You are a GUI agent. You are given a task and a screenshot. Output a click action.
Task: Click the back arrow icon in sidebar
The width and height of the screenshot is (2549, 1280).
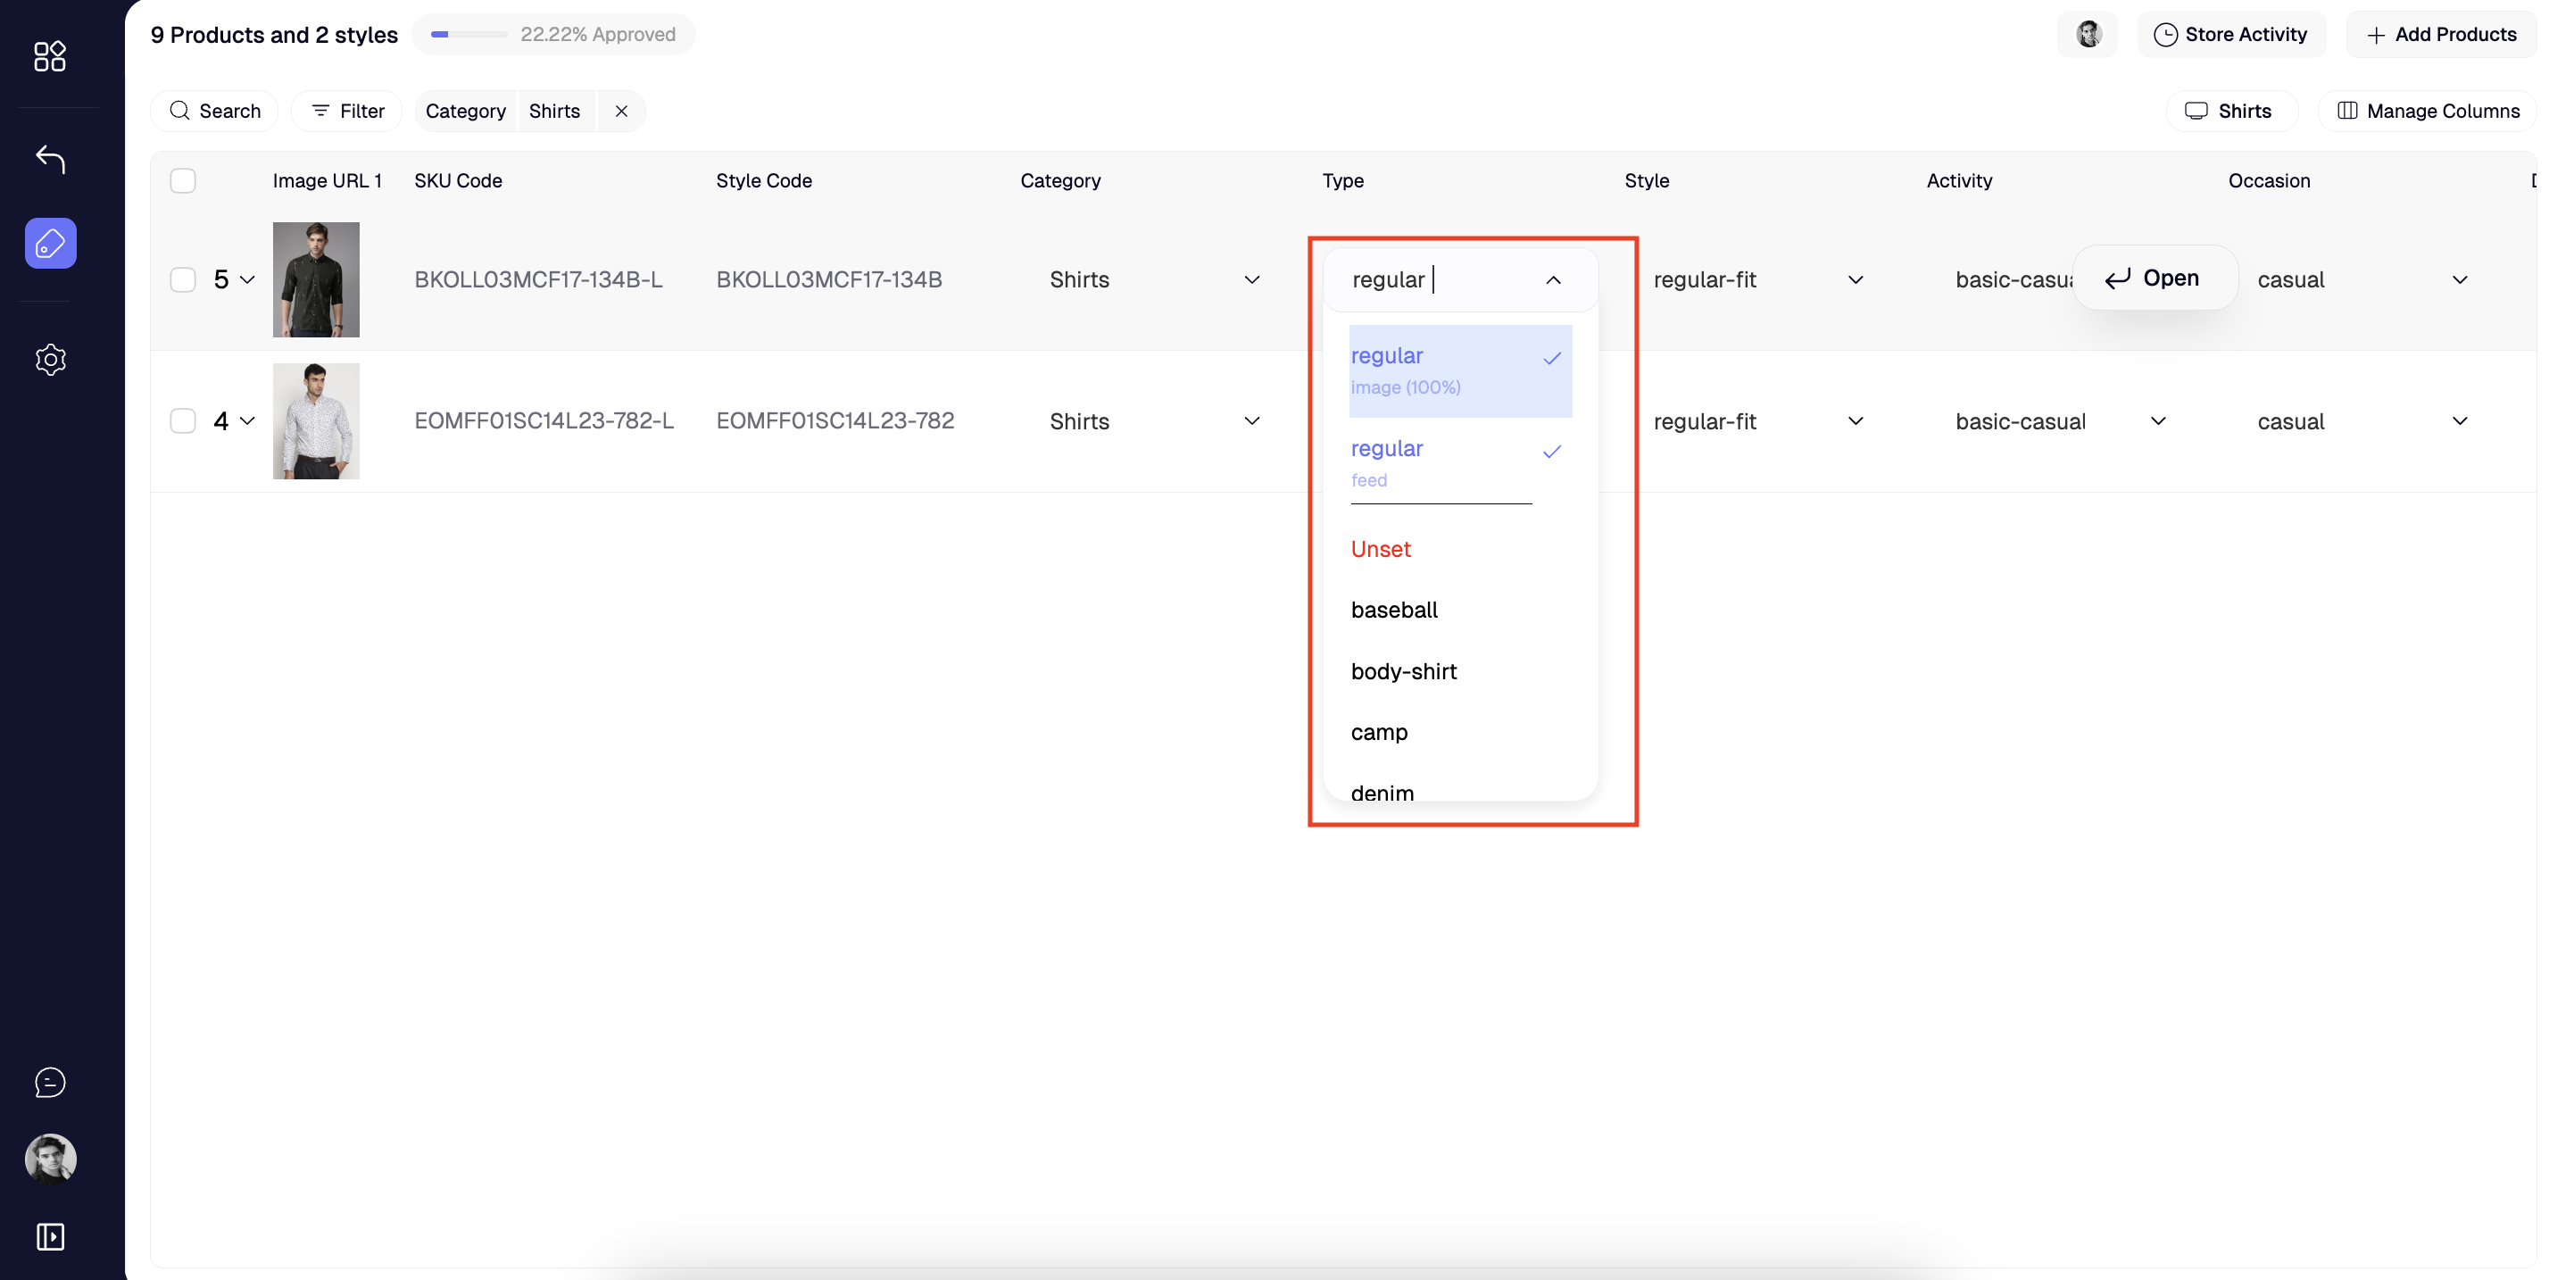pos(49,158)
